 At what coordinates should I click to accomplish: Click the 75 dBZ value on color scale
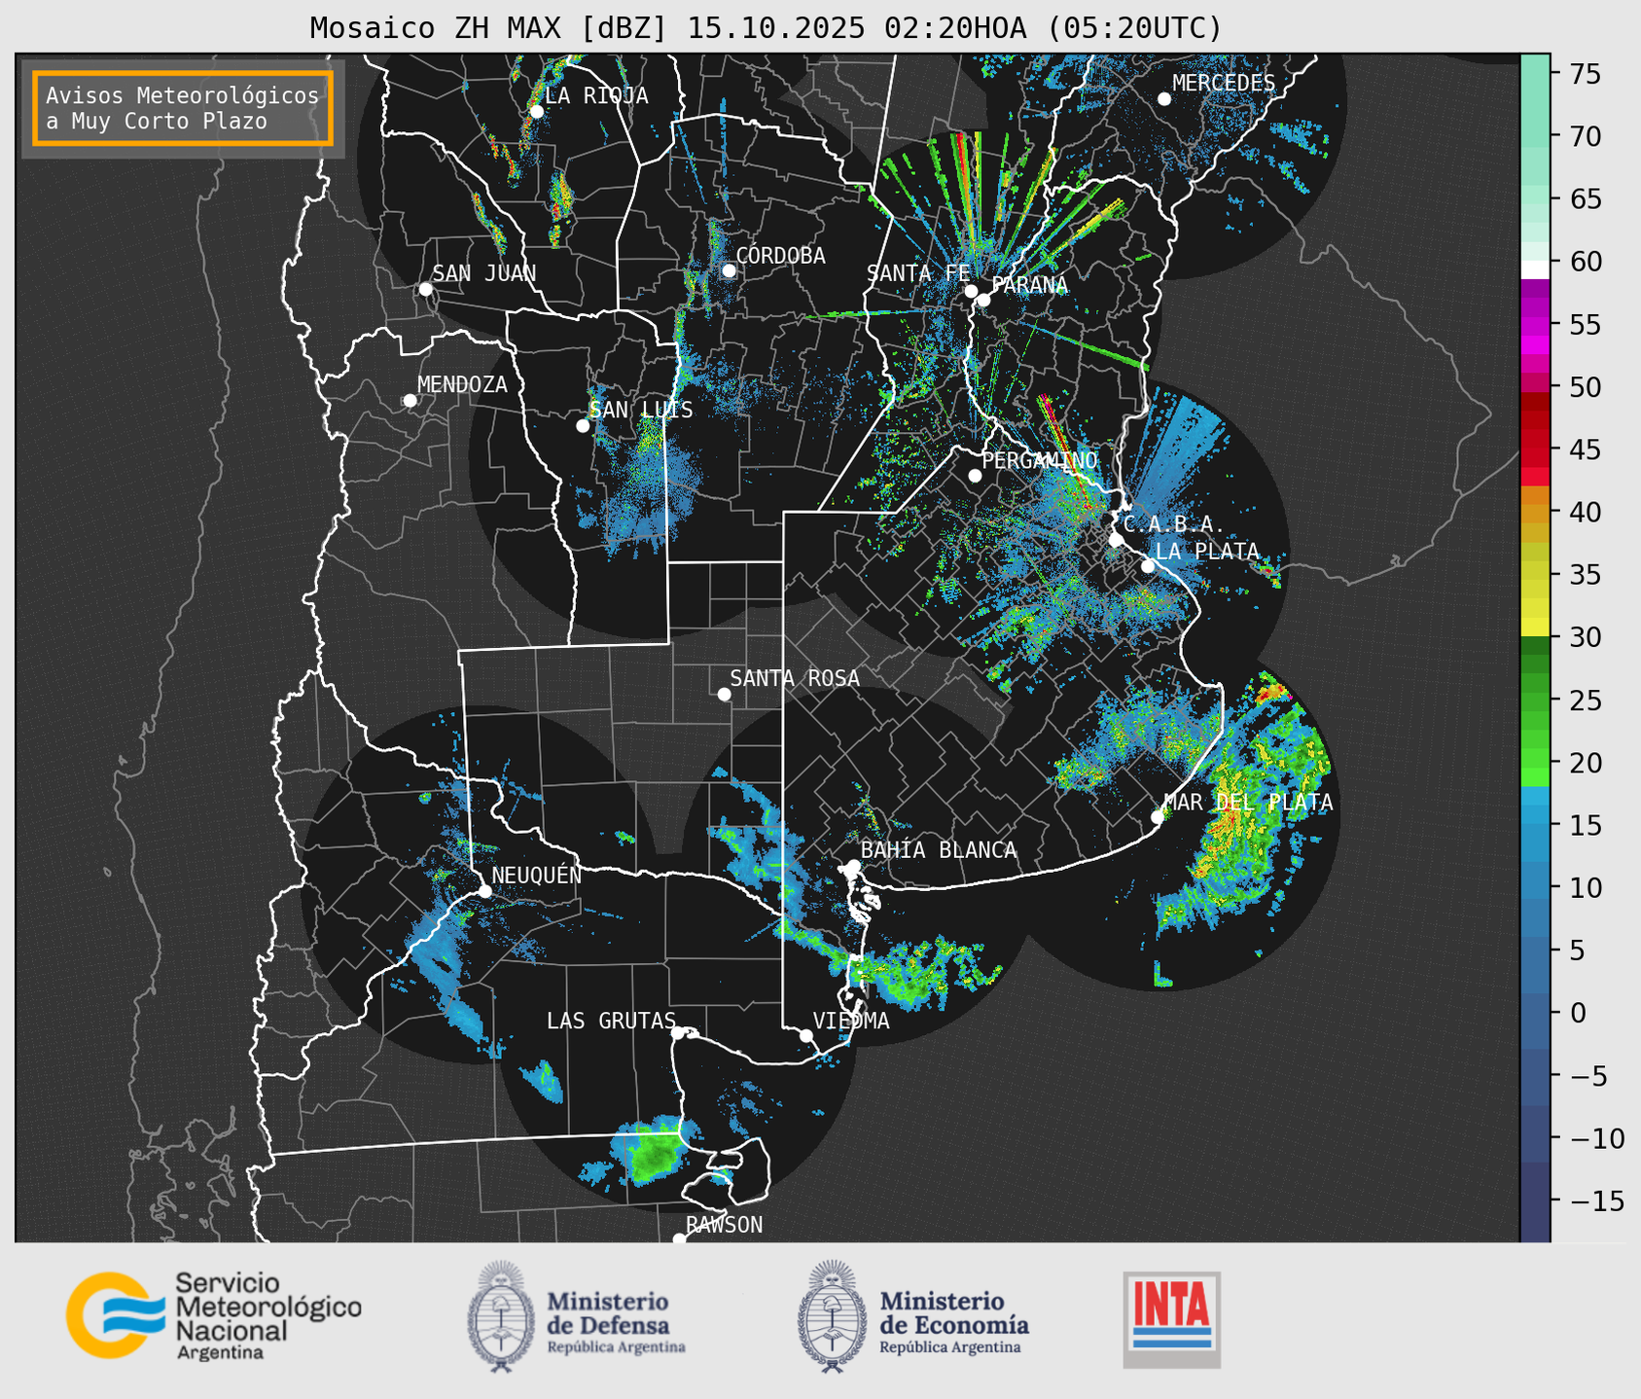[x=1584, y=74]
